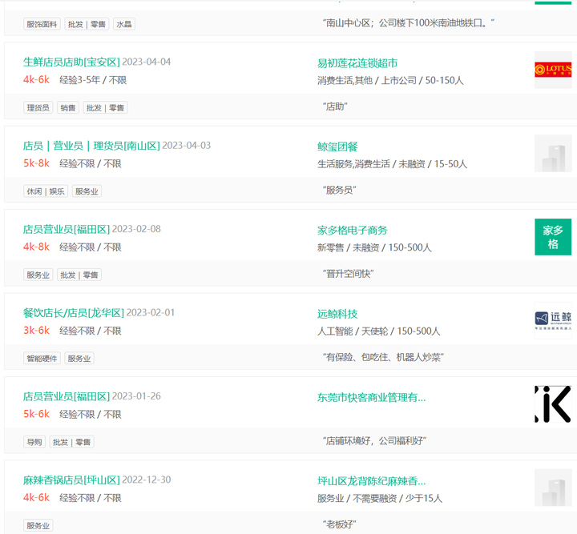577x534 pixels.
Task: Visit the 远鲸科技 company page
Action: (337, 314)
